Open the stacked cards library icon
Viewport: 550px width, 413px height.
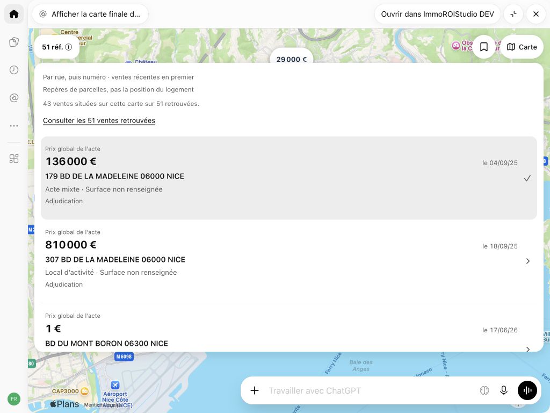[x=14, y=42]
